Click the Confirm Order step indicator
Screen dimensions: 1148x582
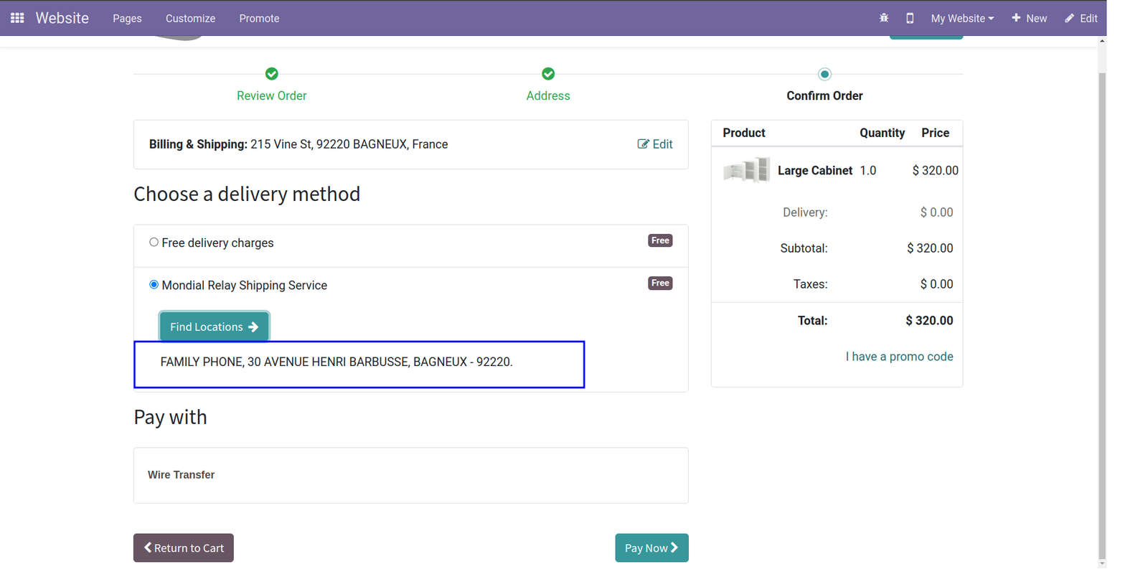pyautogui.click(x=824, y=74)
